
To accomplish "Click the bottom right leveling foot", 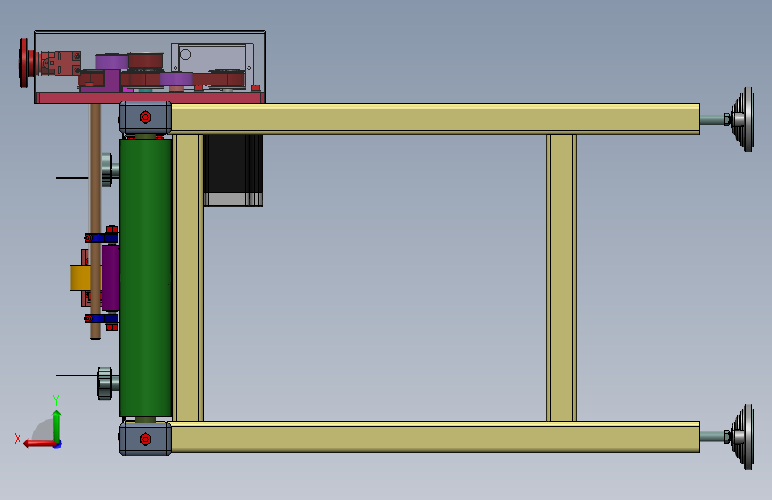I will [x=743, y=437].
